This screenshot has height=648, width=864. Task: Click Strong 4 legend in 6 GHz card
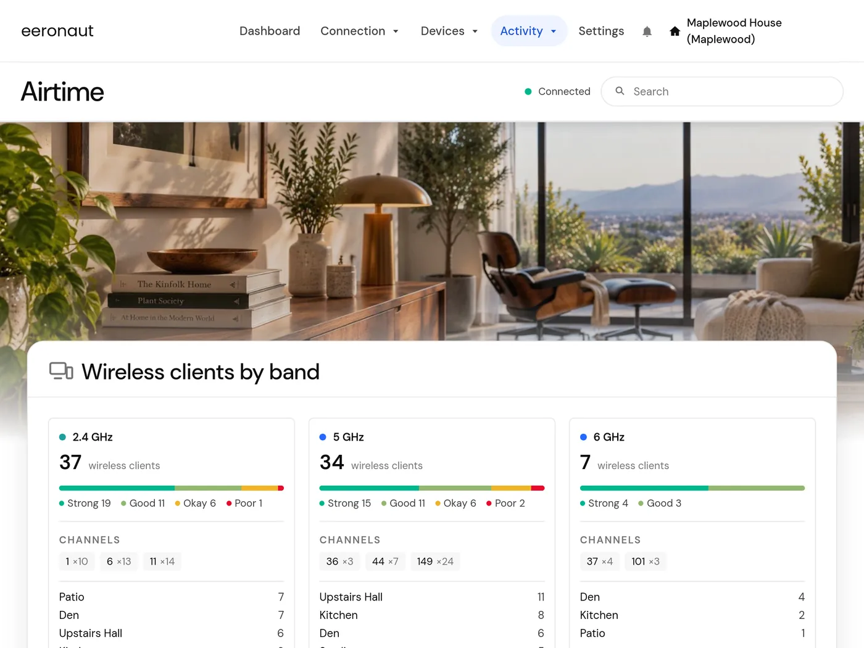pos(604,503)
